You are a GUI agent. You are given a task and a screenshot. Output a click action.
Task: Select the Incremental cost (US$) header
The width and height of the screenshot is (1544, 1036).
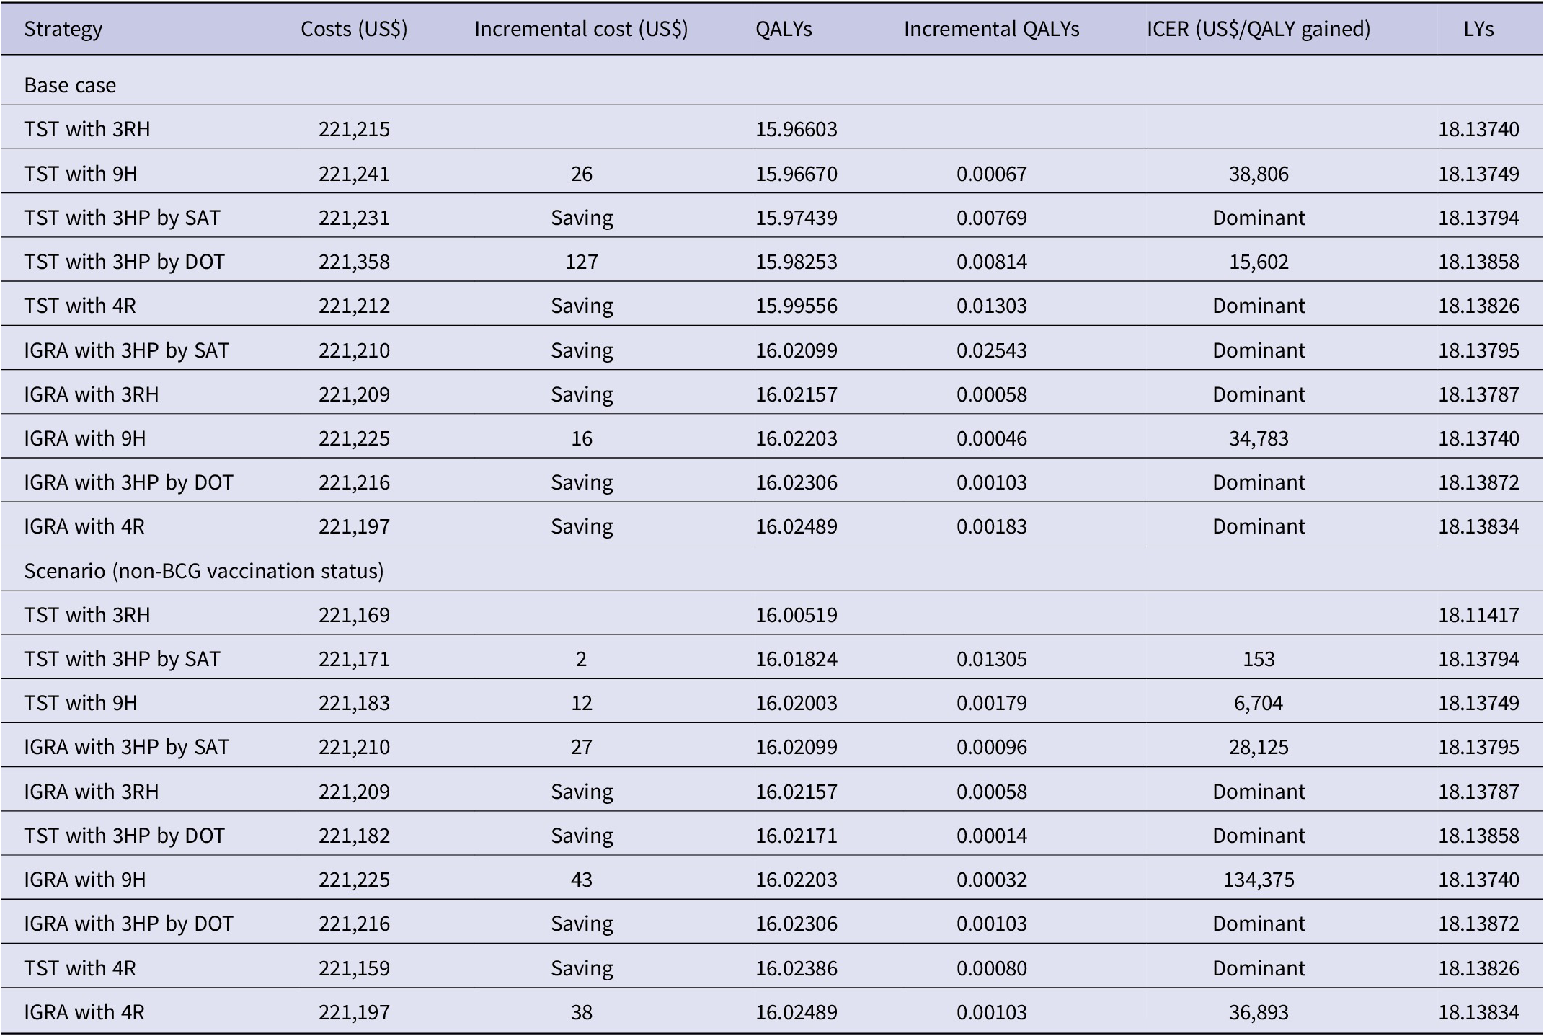click(581, 29)
